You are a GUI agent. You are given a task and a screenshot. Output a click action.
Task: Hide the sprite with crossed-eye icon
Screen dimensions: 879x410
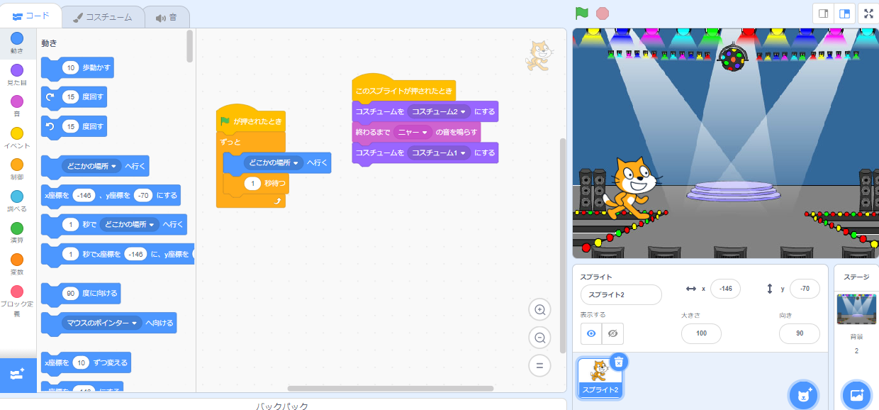tap(613, 333)
